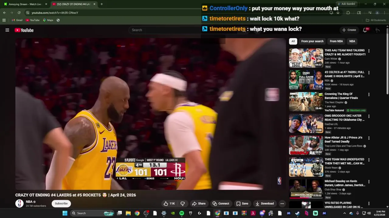Open Epic Games Launcher from taskbar
Screen dimensions: 389x218
[191, 213]
